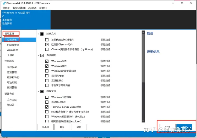Open the 帮助(H) menu
The image size is (197, 138).
(x=43, y=8)
